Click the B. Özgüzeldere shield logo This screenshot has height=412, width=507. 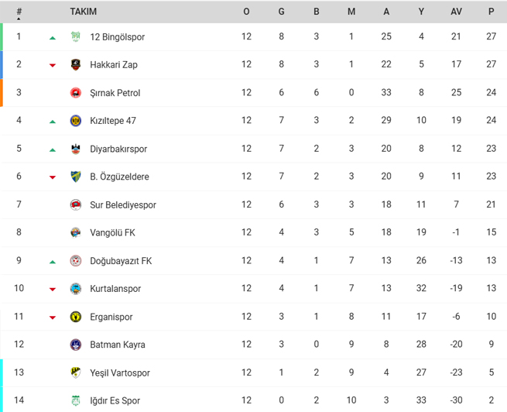pyautogui.click(x=76, y=177)
